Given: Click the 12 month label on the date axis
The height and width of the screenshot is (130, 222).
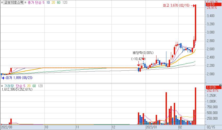Looking at the screenshot, I should click(114, 127).
